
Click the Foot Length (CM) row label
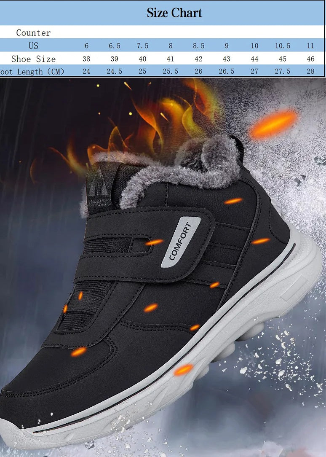[33, 71]
